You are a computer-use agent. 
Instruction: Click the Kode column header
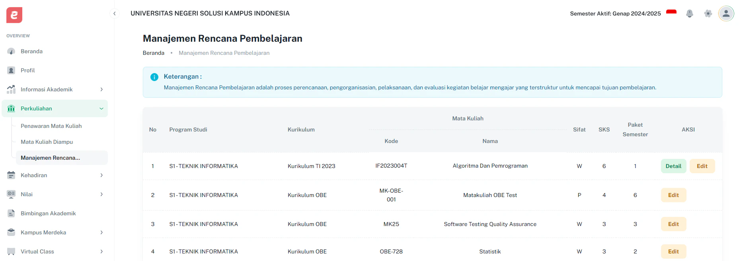(391, 141)
